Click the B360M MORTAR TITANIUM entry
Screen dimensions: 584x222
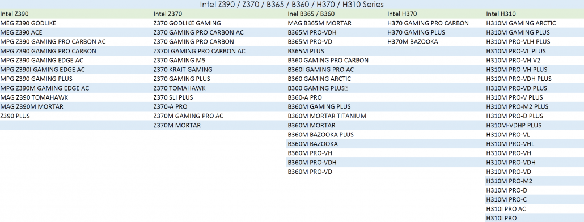[327, 116]
